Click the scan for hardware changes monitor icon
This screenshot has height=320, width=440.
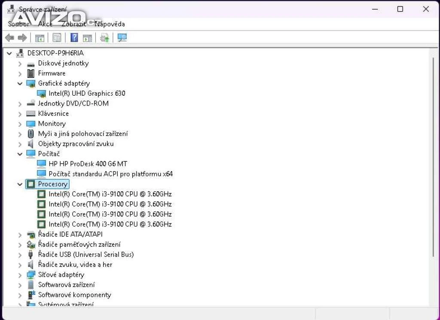(122, 38)
